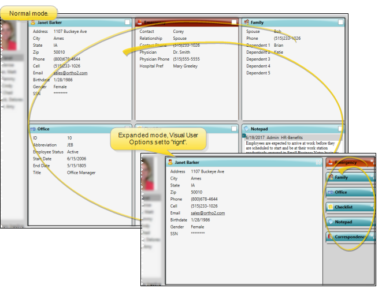Click the Office panel header icon

pos(33,129)
